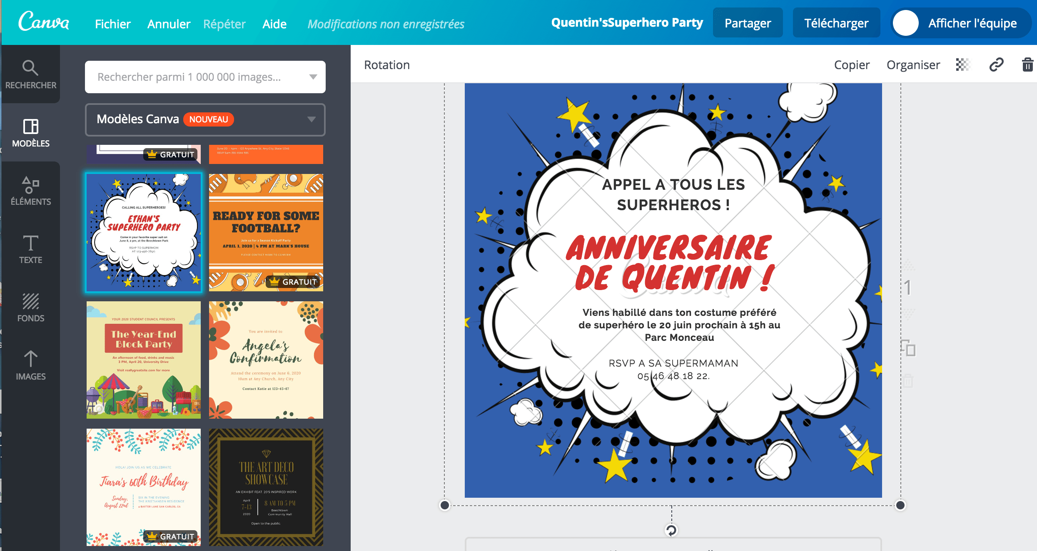Duplicate the page using the copy page icon
Screen dimensions: 1037x551
point(908,348)
